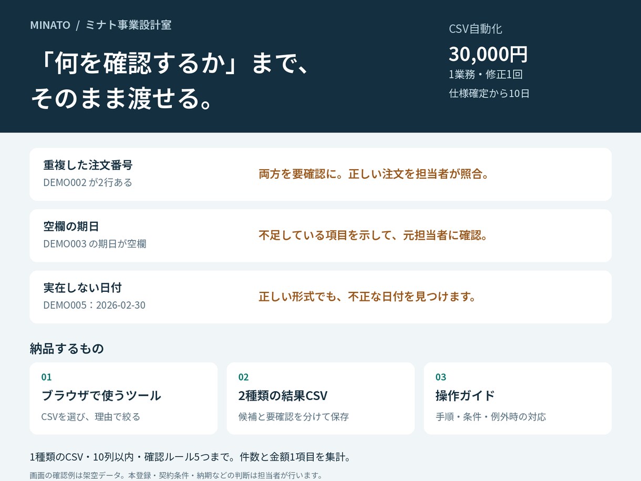
Task: Click the 03 number on the third card
Action: [x=440, y=377]
